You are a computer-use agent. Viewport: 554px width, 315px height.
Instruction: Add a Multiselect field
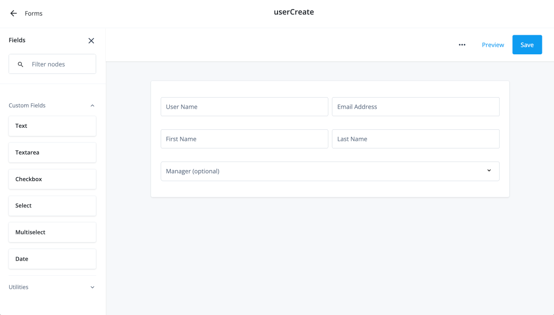(52, 232)
